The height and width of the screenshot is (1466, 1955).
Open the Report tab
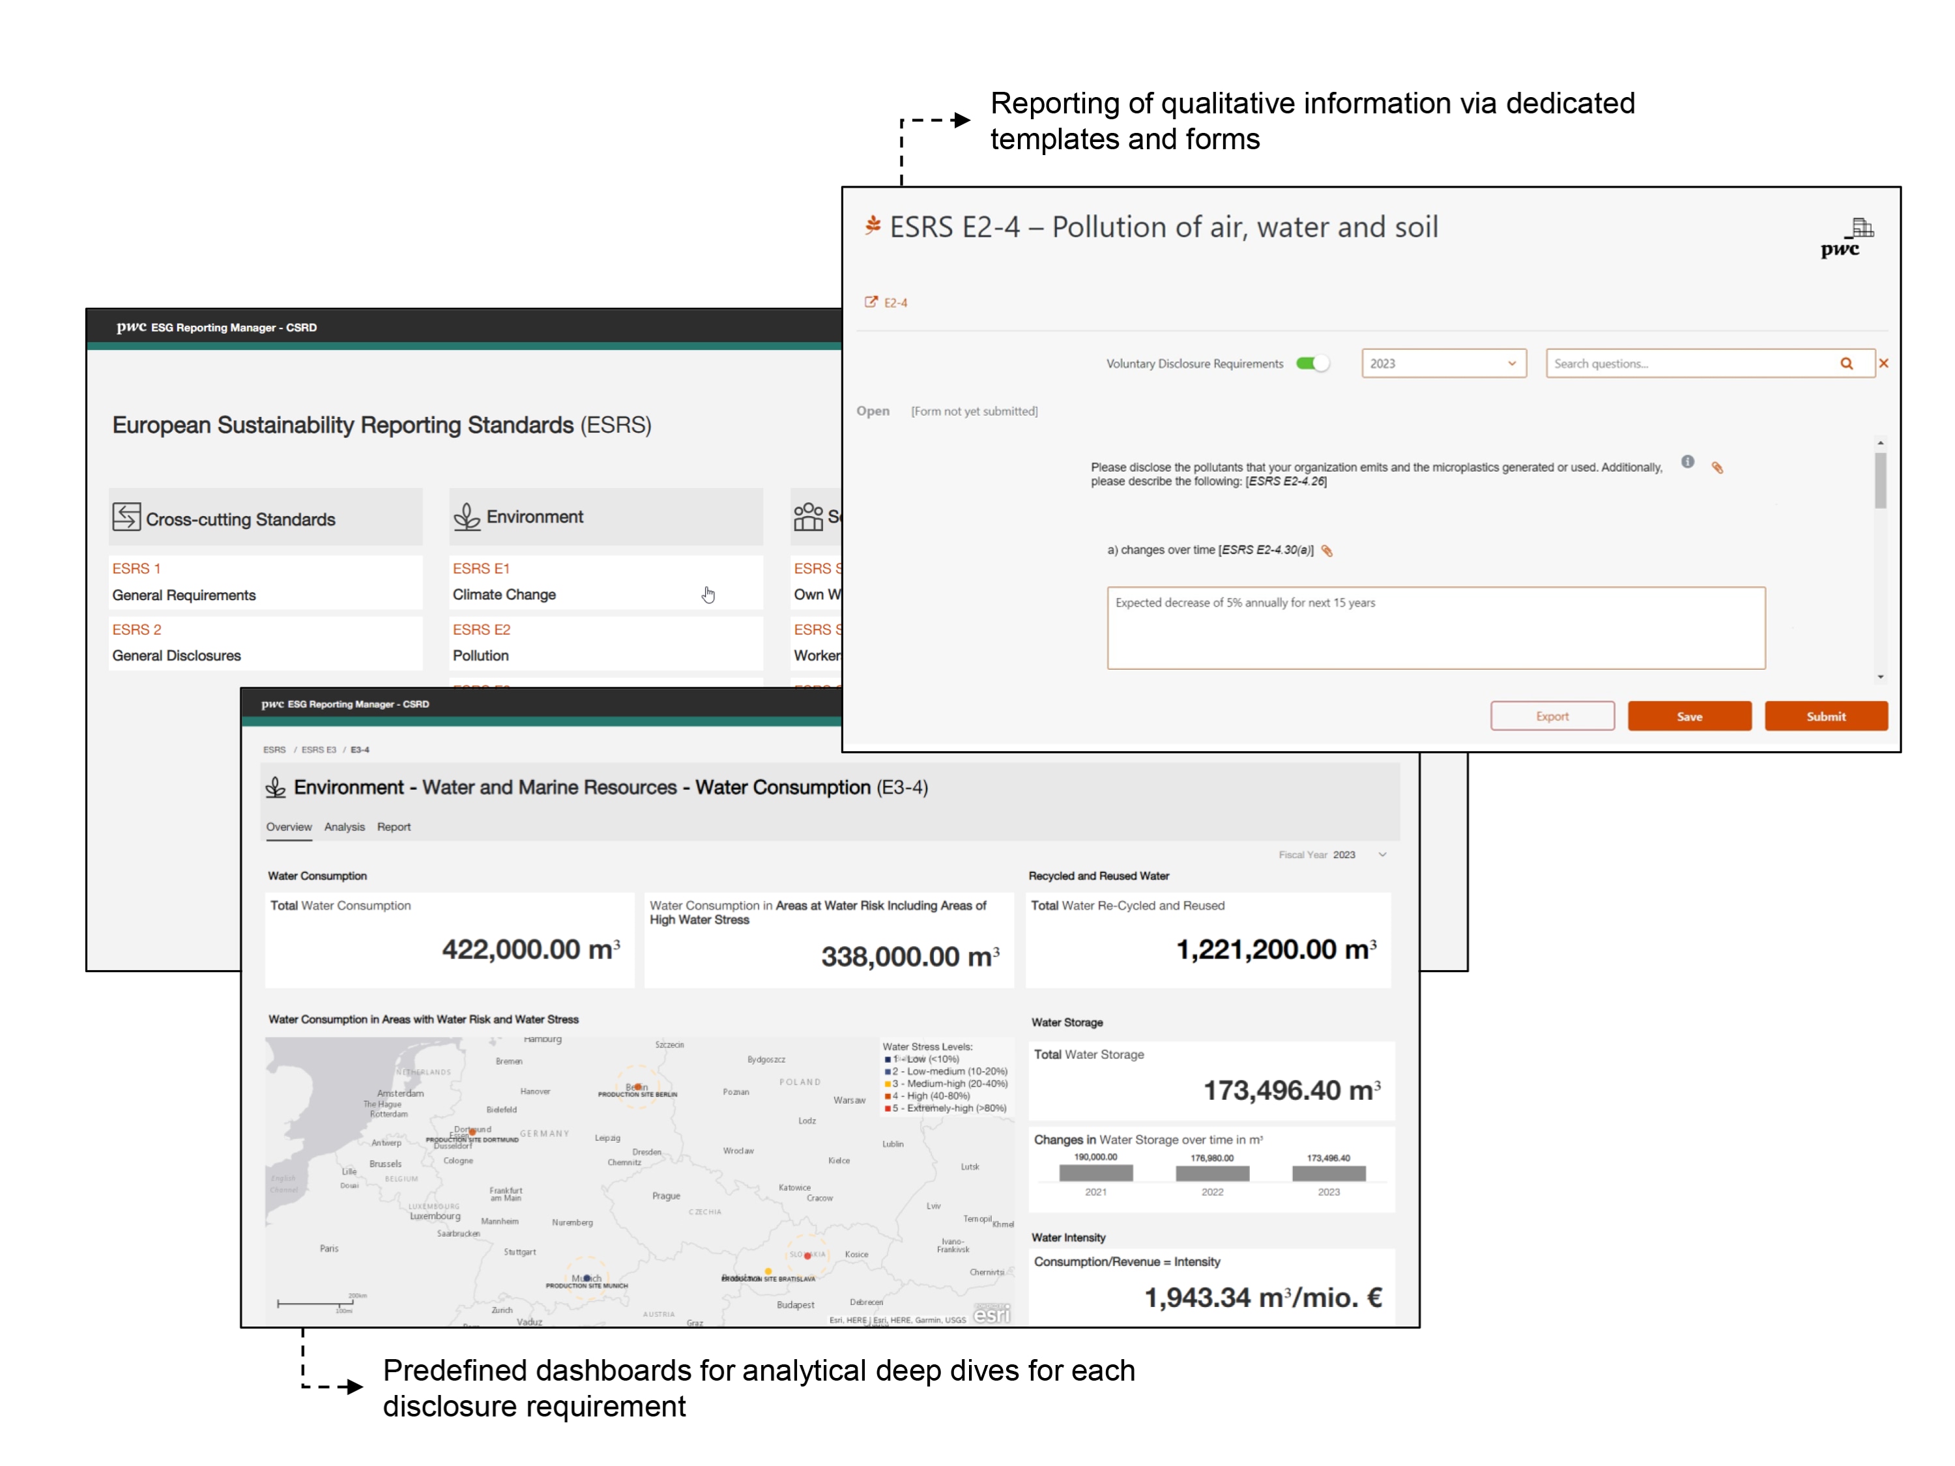pos(394,827)
